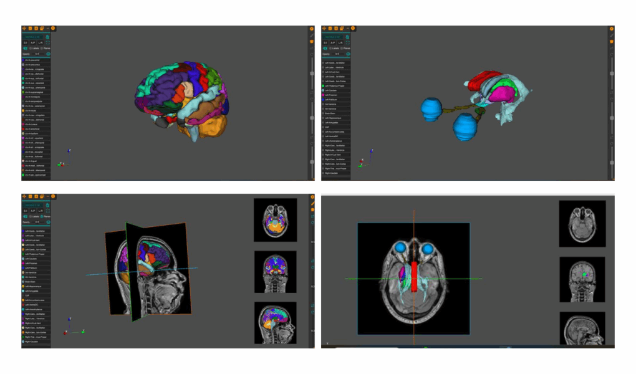Open the teal model selector field in the cortex viewer
The height and width of the screenshot is (374, 636).
tap(34, 36)
